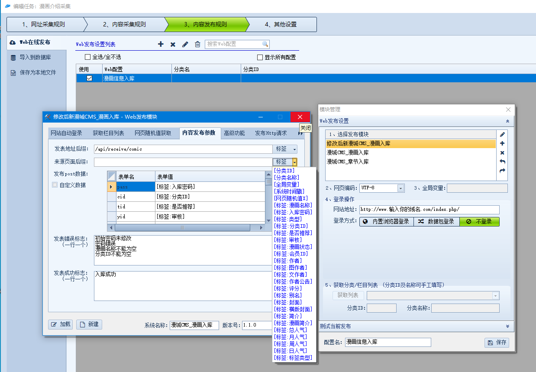
Task: Go to step 4、其他设置
Action: tap(281, 24)
